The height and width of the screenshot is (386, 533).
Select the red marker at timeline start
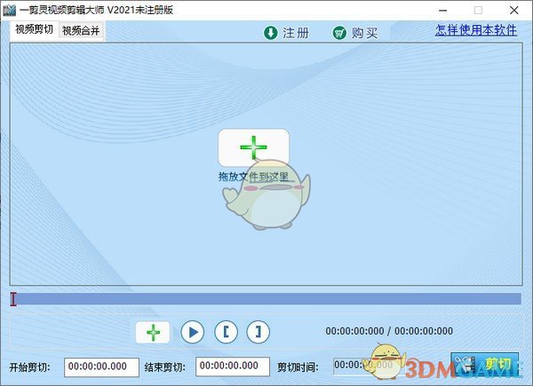pyautogui.click(x=13, y=299)
